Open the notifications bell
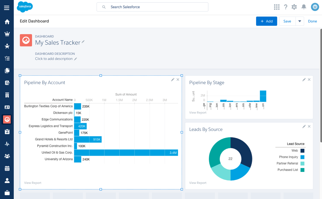 coord(304,7)
